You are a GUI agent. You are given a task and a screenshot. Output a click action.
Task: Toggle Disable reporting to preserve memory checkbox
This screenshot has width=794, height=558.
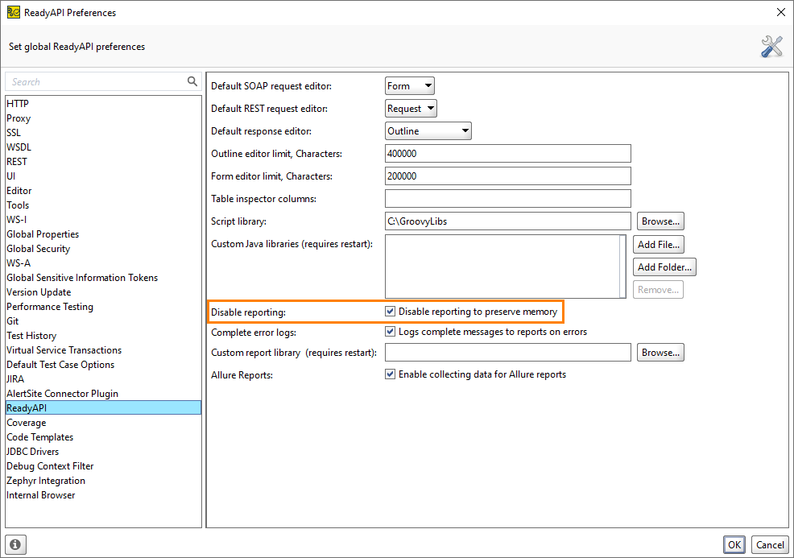[x=390, y=312]
